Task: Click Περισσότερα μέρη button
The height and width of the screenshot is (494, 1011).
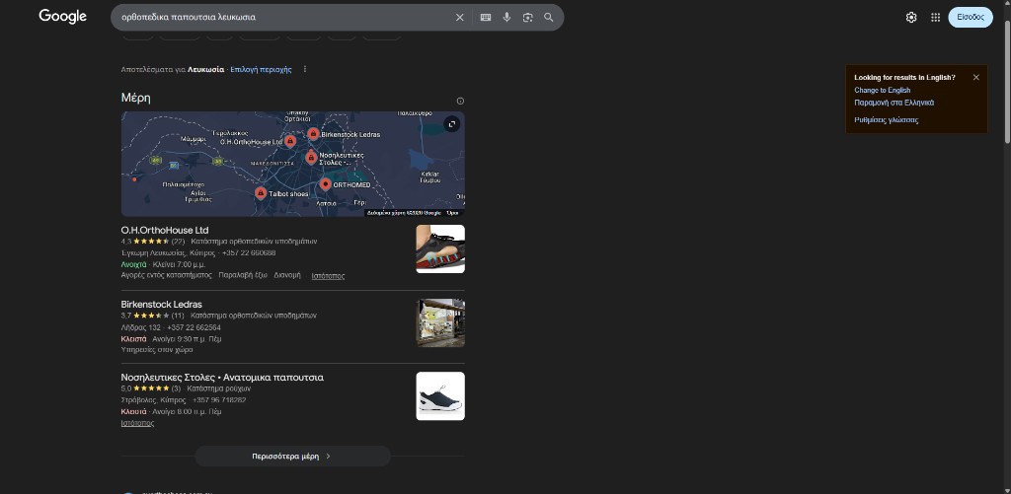Action: pyautogui.click(x=292, y=456)
